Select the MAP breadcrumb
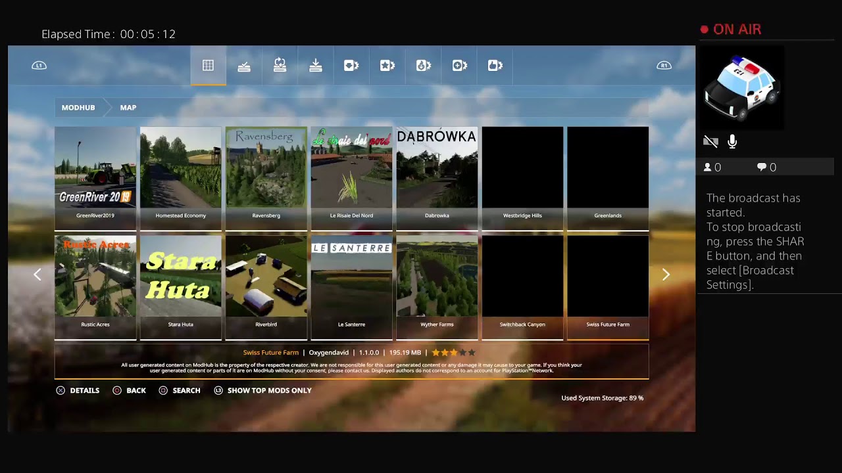This screenshot has width=842, height=473. coord(128,107)
